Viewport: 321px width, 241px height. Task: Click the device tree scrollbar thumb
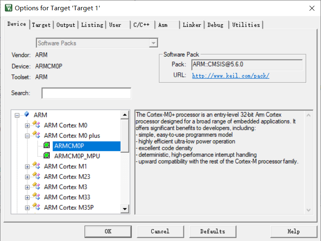click(125, 136)
